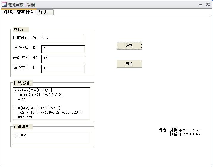213x167 pixels.
Task: Click the 计算结果 output box showing 97.38%
Action: pos(52,138)
